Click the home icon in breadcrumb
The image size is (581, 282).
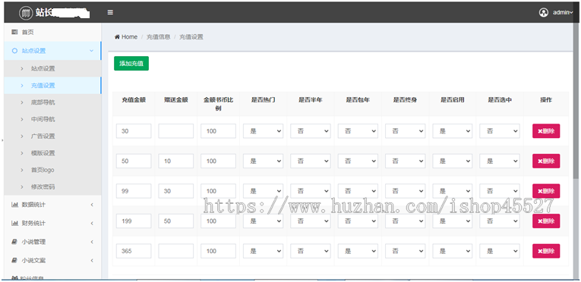117,36
